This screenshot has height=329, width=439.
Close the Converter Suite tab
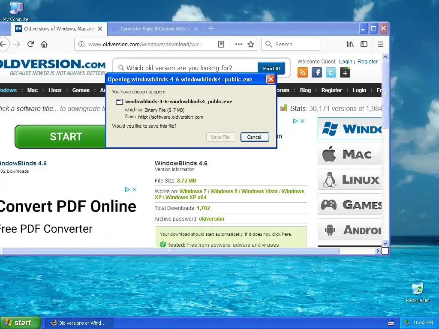[196, 29]
